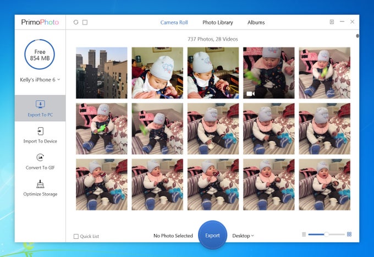Click the PrimoPhoto logo
This screenshot has height=257, width=374.
click(40, 22)
